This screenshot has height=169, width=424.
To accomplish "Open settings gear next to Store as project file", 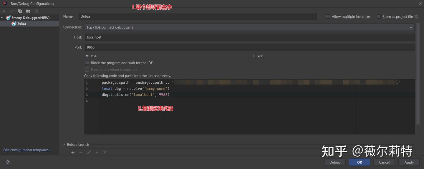I will coord(416,16).
